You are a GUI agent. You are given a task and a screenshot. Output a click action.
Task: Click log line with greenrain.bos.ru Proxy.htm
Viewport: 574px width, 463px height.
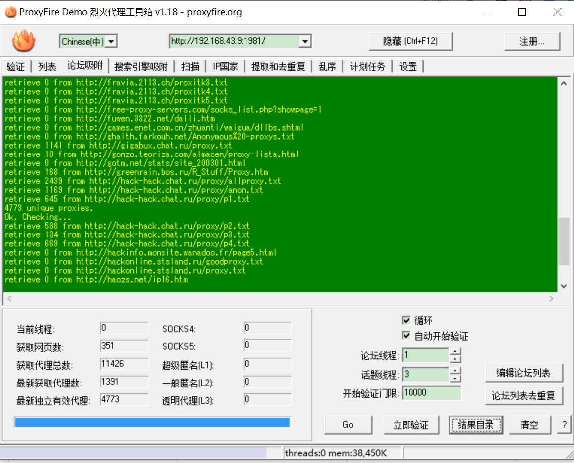(136, 172)
